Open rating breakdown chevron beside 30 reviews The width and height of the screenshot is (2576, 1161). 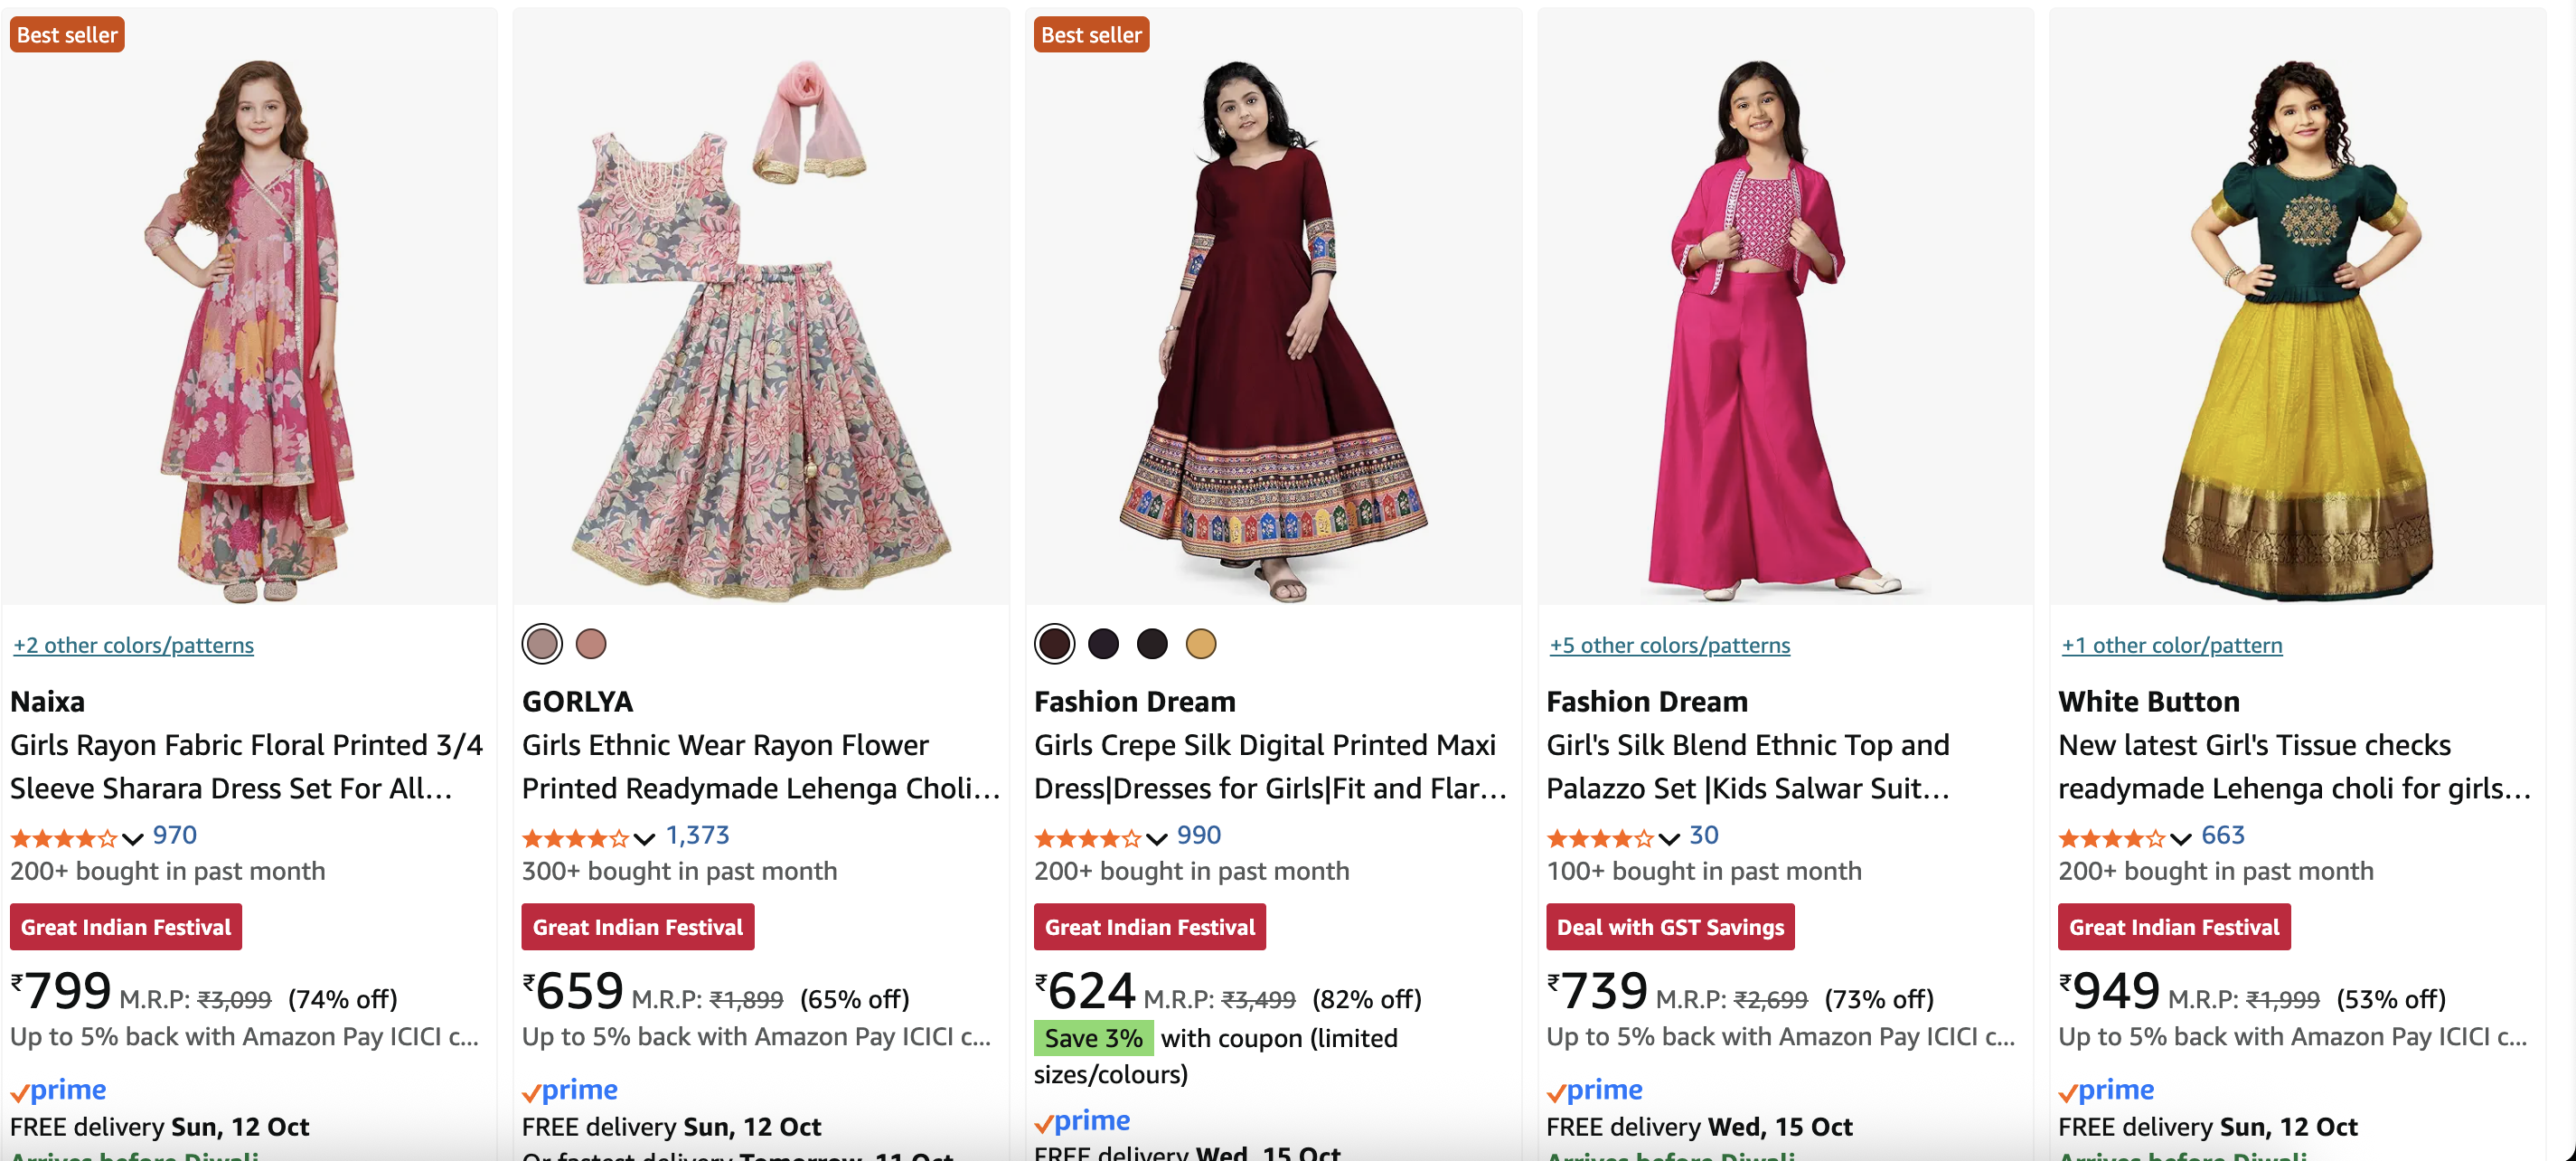pos(1669,838)
